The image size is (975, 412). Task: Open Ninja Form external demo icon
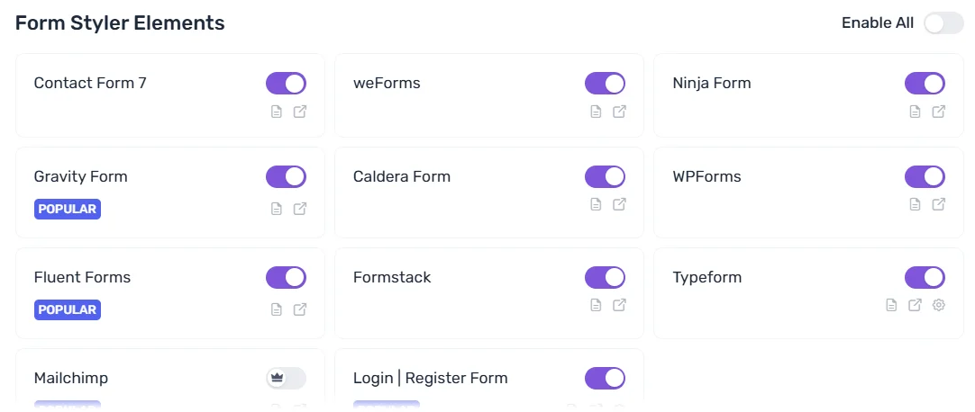tap(939, 112)
